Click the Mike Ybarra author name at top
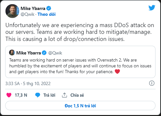The width and height of the screenshot is (161, 116). tap(33, 8)
